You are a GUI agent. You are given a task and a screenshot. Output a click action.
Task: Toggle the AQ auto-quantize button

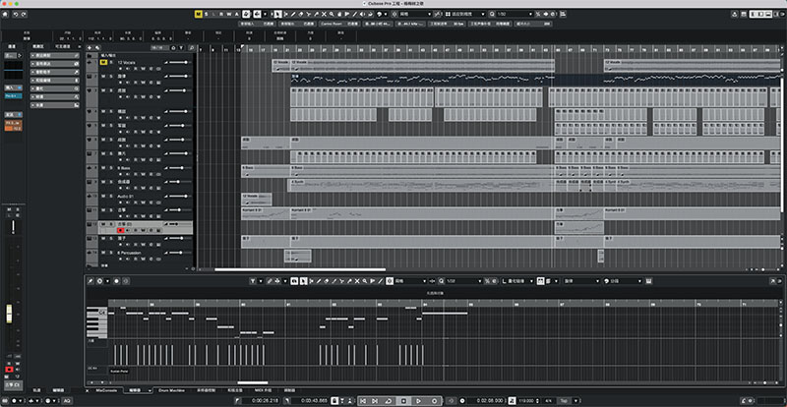click(66, 401)
